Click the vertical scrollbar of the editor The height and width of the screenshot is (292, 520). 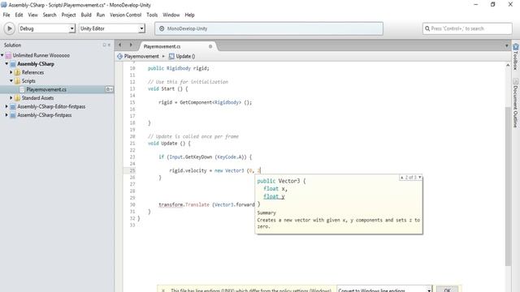508,186
